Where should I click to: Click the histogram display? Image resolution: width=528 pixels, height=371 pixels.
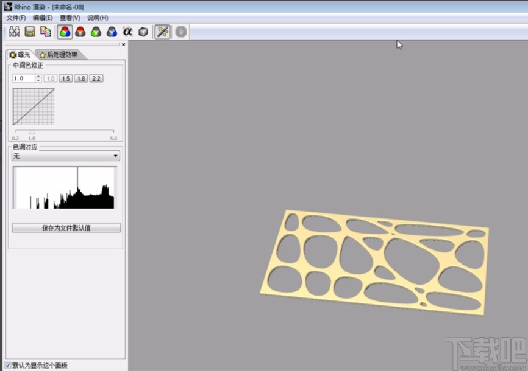(65, 187)
